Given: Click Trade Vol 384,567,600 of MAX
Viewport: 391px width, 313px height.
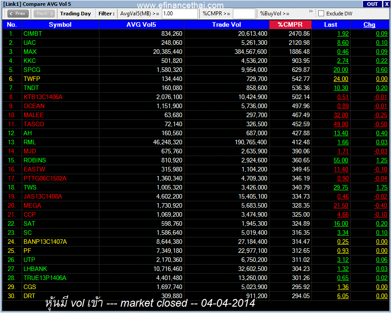Looking at the screenshot, I should tap(250, 52).
